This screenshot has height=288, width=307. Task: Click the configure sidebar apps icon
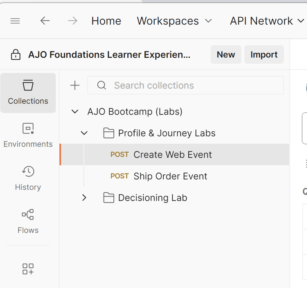click(28, 269)
